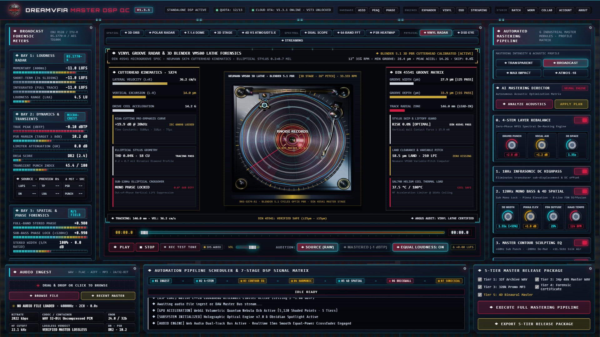Click the volume slider handle

[x=252, y=247]
